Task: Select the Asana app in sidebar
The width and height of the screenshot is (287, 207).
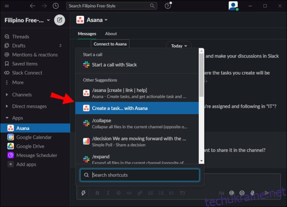Action: pos(35,128)
